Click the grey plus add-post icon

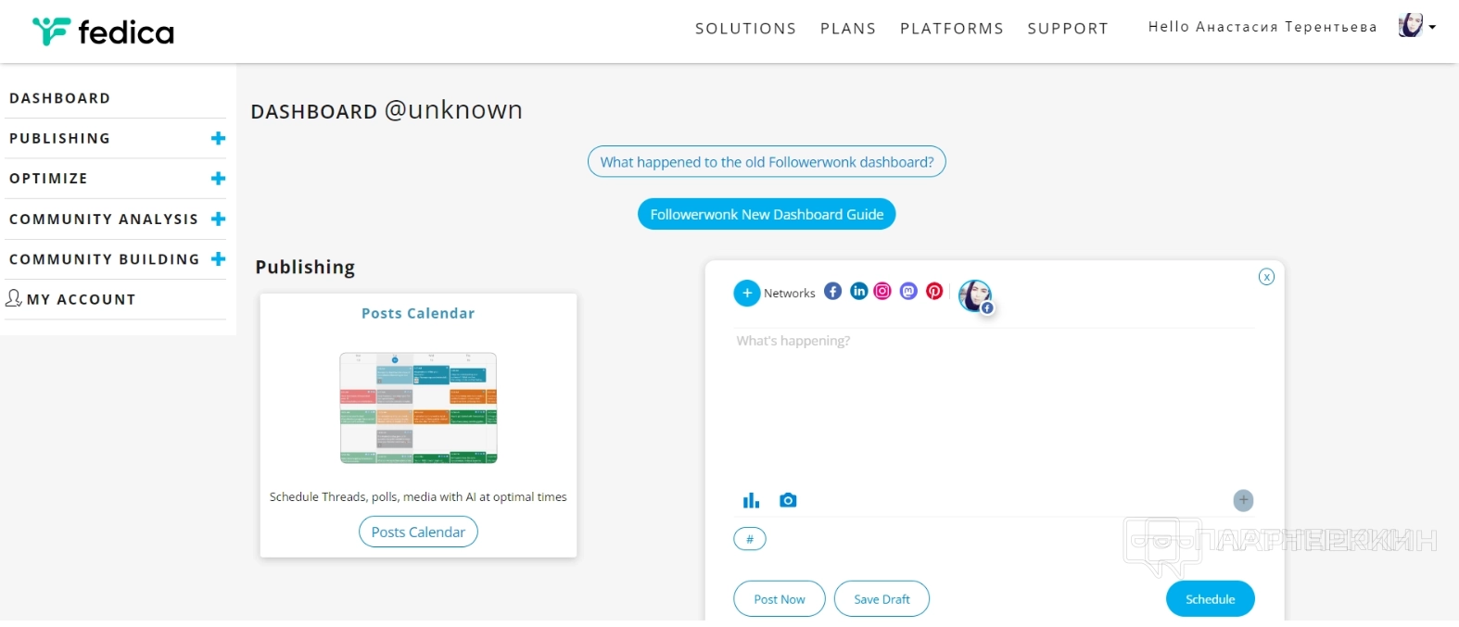coord(1243,500)
